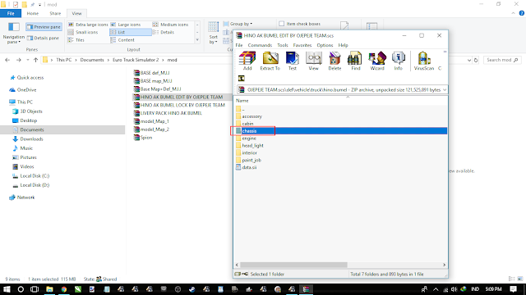Switch to the Share ribbon tab
Screen dimensions: 526x295
[x=55, y=13]
